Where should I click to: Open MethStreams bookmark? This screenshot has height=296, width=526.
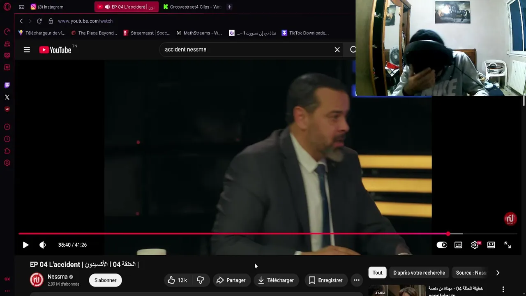coord(199,33)
